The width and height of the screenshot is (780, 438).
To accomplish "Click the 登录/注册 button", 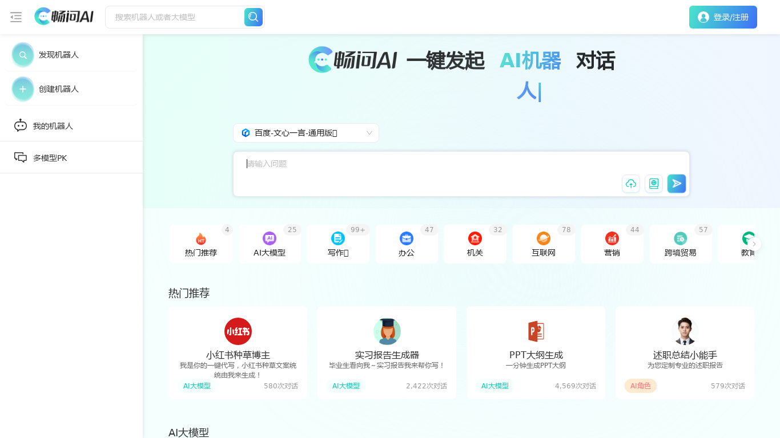I will 723,17.
